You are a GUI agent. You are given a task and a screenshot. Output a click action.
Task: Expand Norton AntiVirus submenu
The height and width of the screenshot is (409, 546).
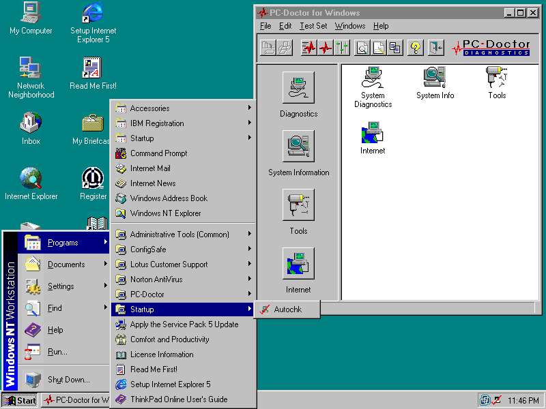pyautogui.click(x=183, y=279)
